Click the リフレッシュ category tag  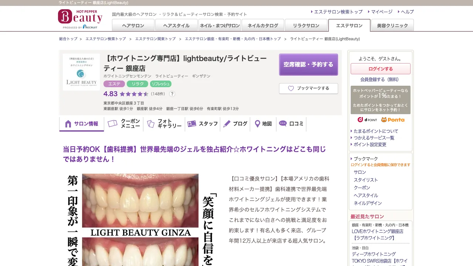pyautogui.click(x=161, y=84)
